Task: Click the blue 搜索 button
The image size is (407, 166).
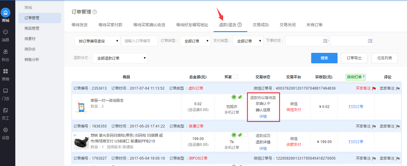Action: click(324, 58)
